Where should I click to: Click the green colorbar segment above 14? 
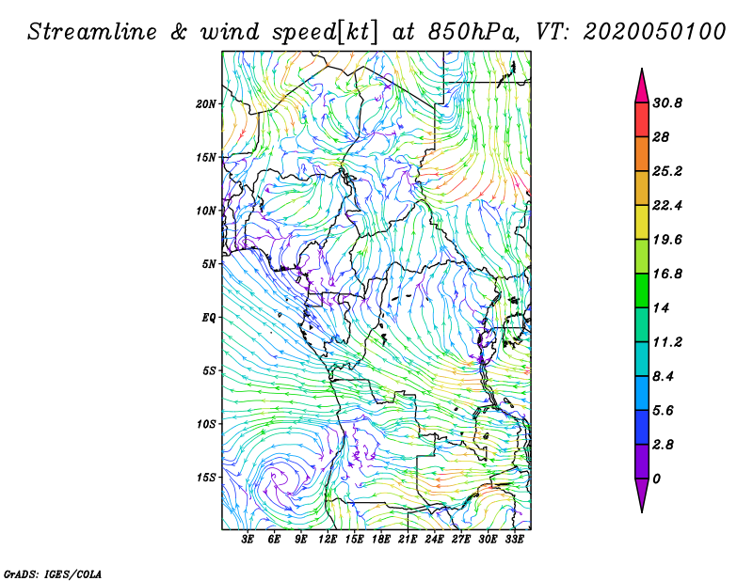click(x=642, y=290)
